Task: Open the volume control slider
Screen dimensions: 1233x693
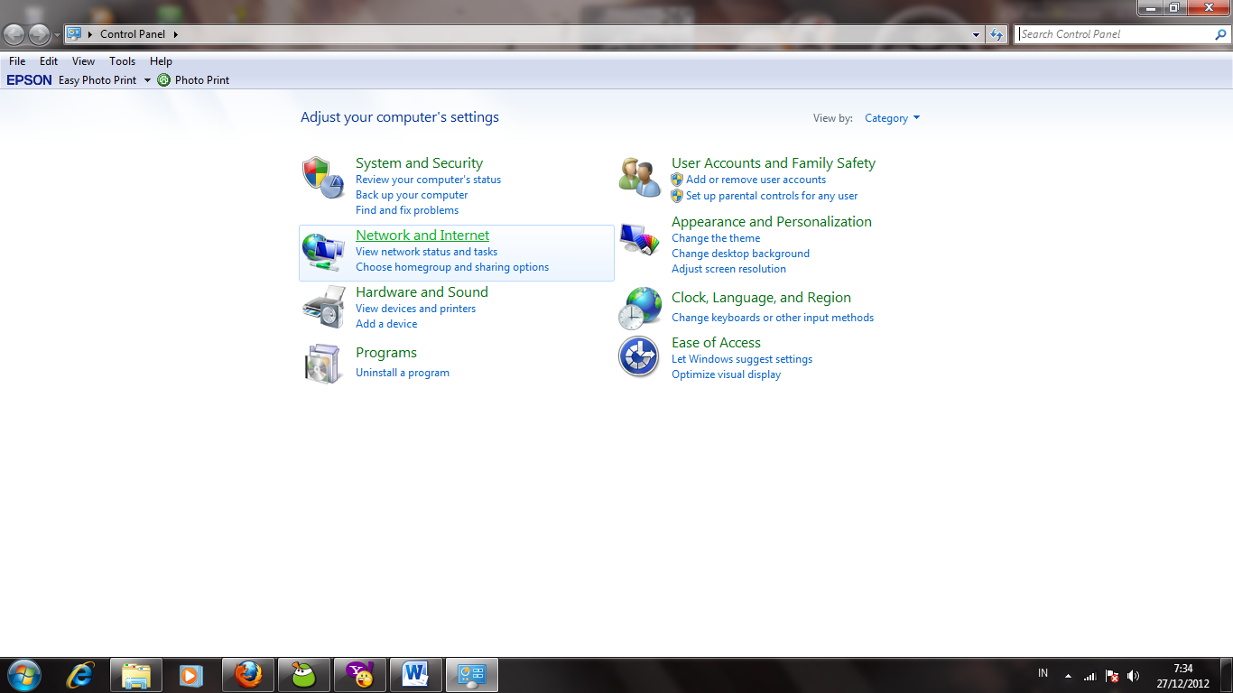Action: (x=1134, y=674)
